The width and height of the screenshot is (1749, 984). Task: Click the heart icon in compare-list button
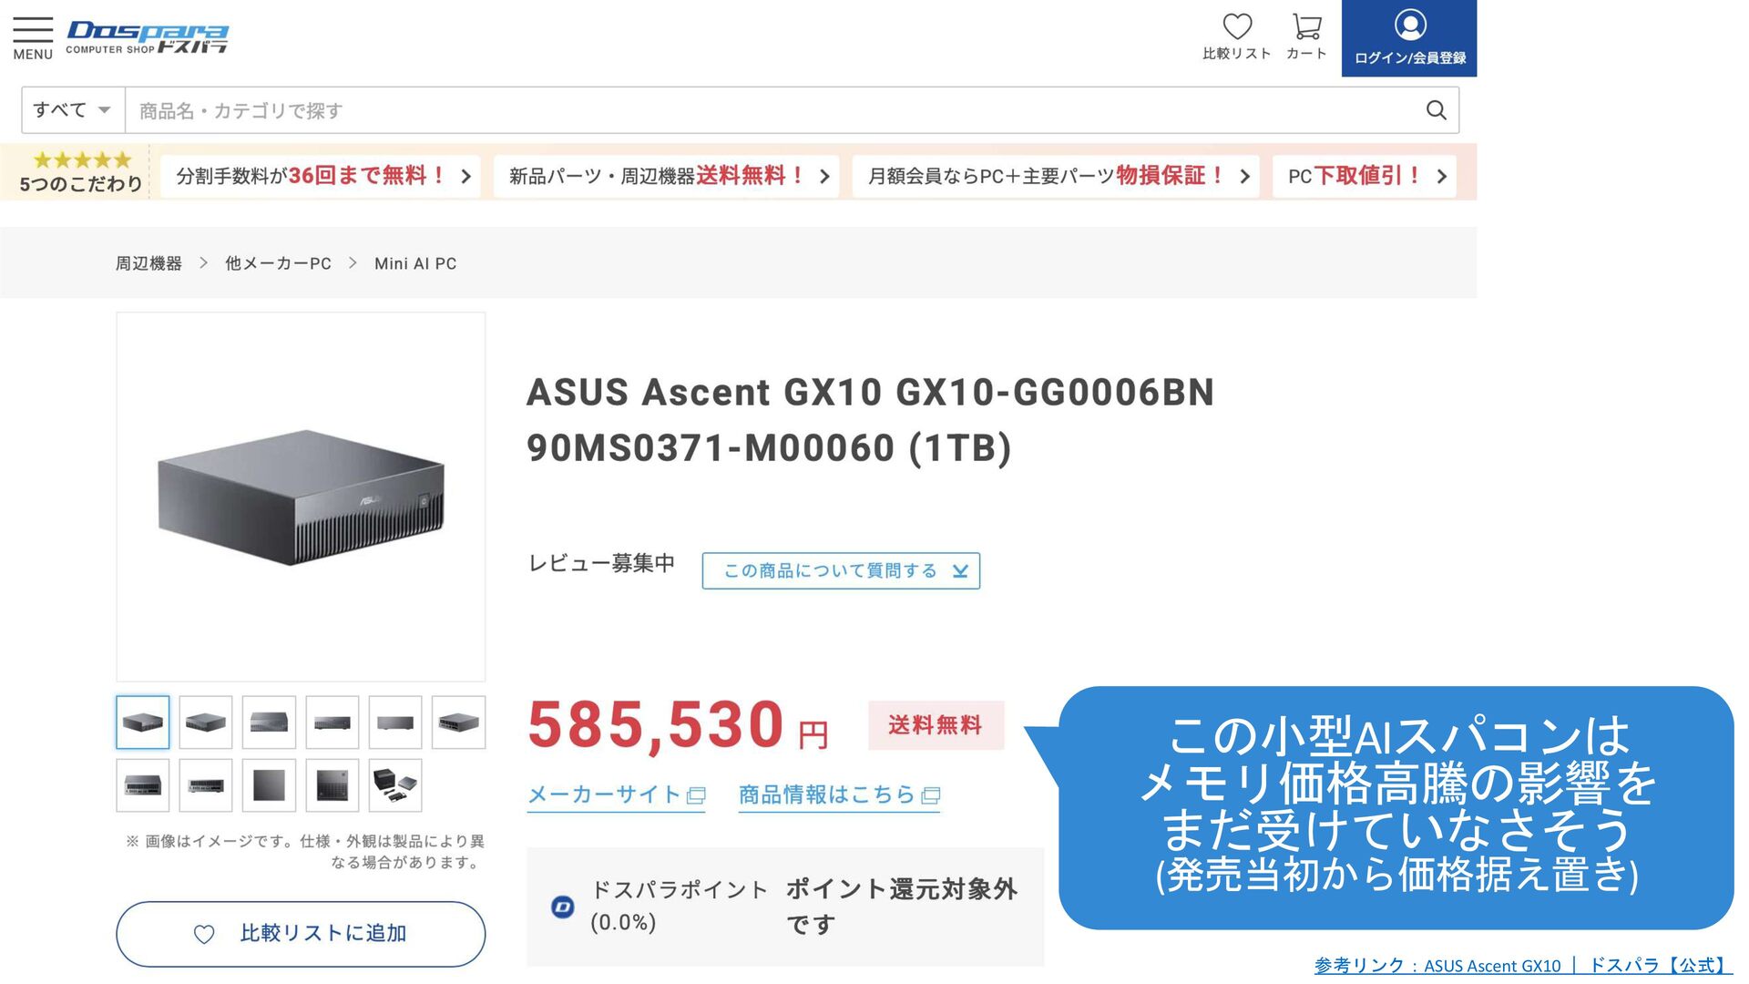coord(204,934)
